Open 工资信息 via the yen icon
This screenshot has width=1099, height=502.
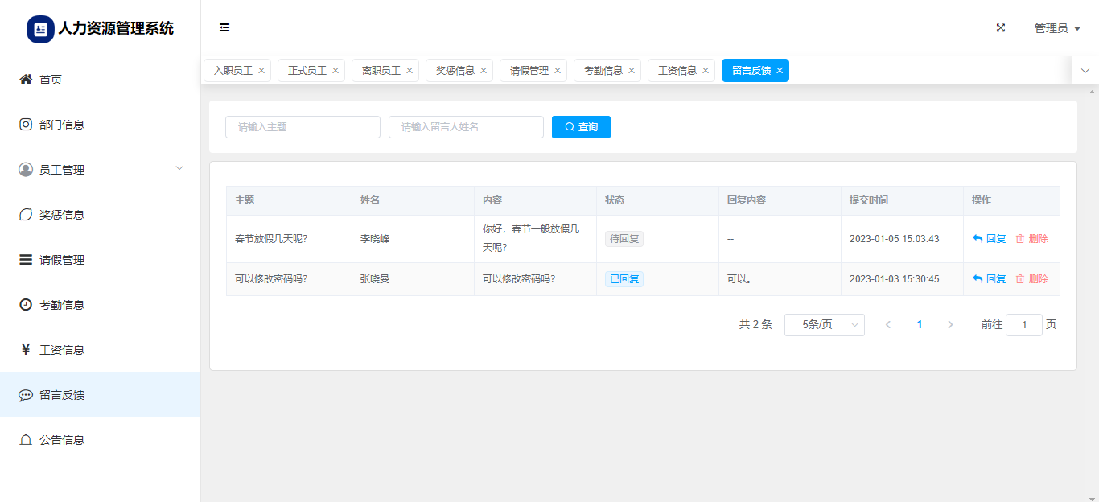click(26, 350)
